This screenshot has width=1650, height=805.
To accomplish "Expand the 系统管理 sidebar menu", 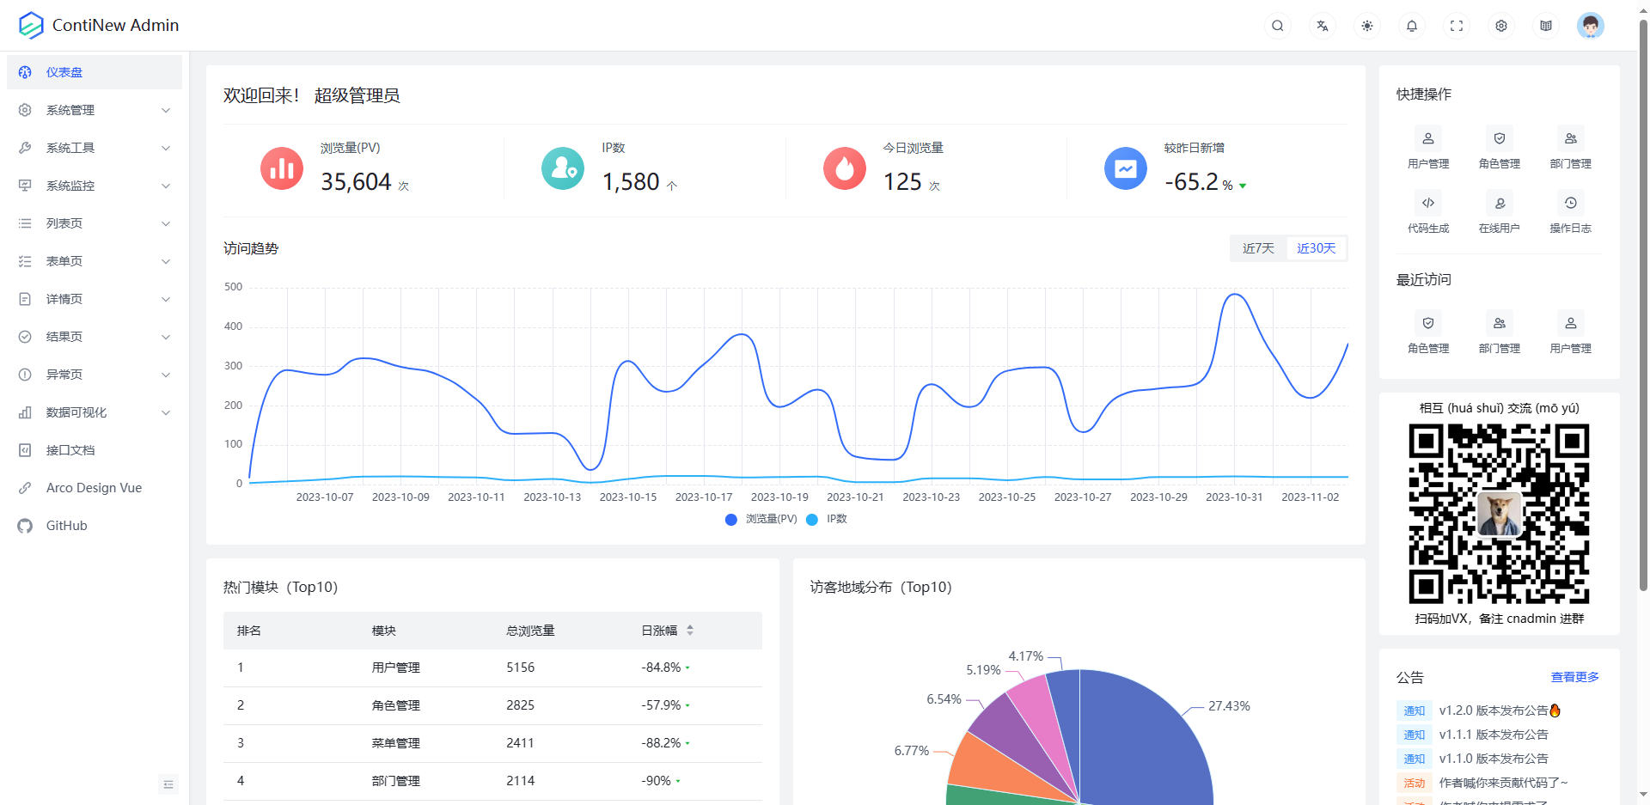I will click(95, 110).
